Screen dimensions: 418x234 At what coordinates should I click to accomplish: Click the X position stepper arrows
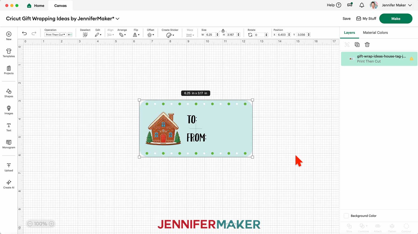[x=289, y=35]
